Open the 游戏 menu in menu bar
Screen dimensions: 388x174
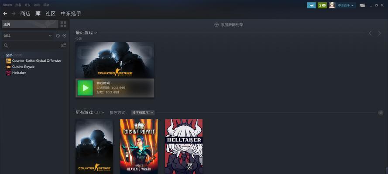(37, 5)
